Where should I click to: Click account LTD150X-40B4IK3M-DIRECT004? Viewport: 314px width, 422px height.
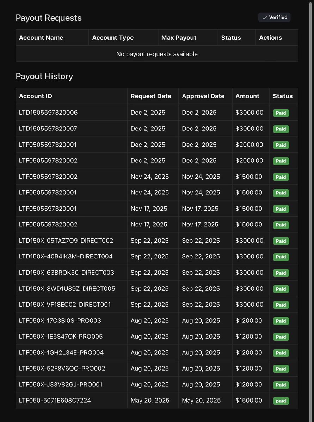[x=66, y=256]
